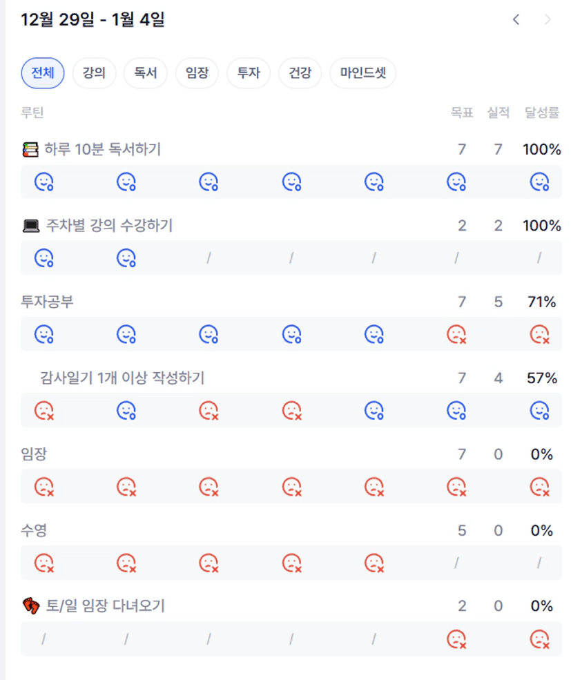This screenshot has height=680, width=571.
Task: Toggle first day smiley for 하루 10분 독서하기
Action: click(x=44, y=182)
